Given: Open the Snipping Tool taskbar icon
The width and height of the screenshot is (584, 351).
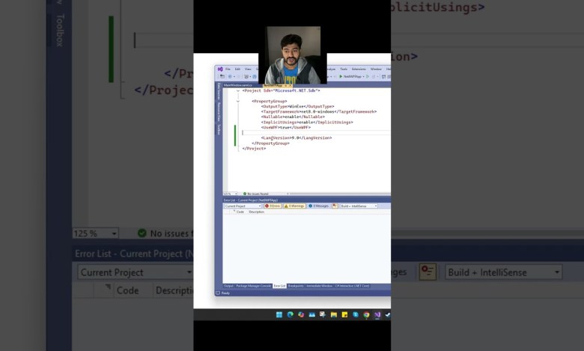Looking at the screenshot, I should [x=323, y=314].
